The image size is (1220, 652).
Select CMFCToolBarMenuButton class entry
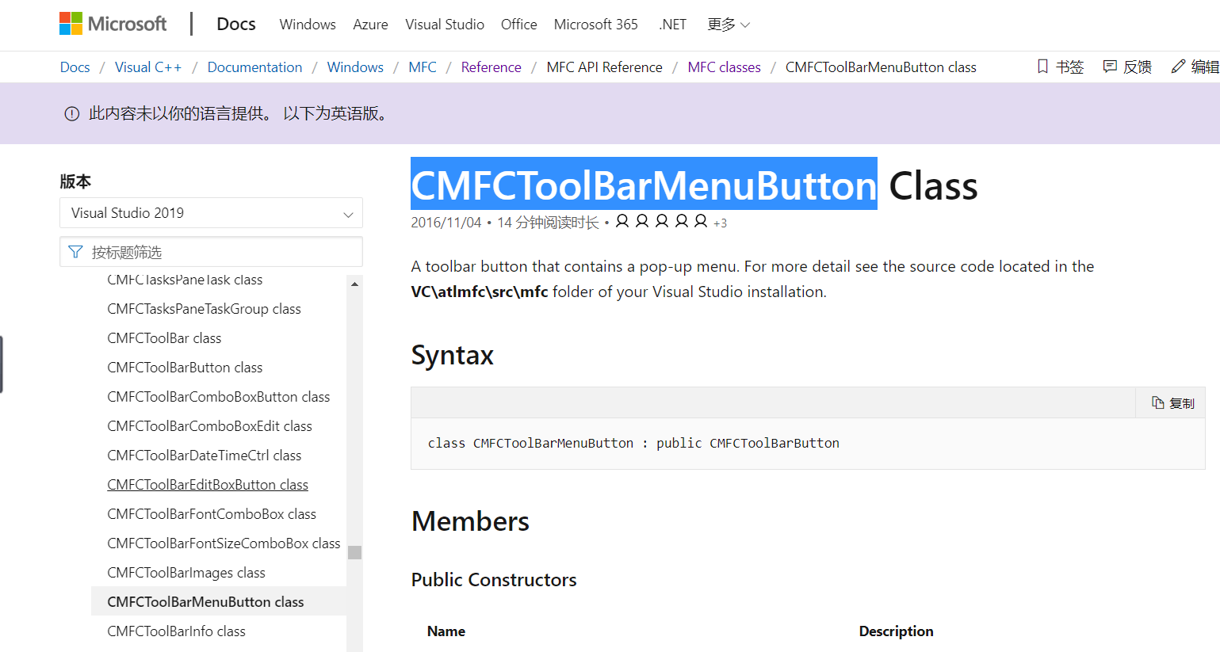(x=219, y=601)
